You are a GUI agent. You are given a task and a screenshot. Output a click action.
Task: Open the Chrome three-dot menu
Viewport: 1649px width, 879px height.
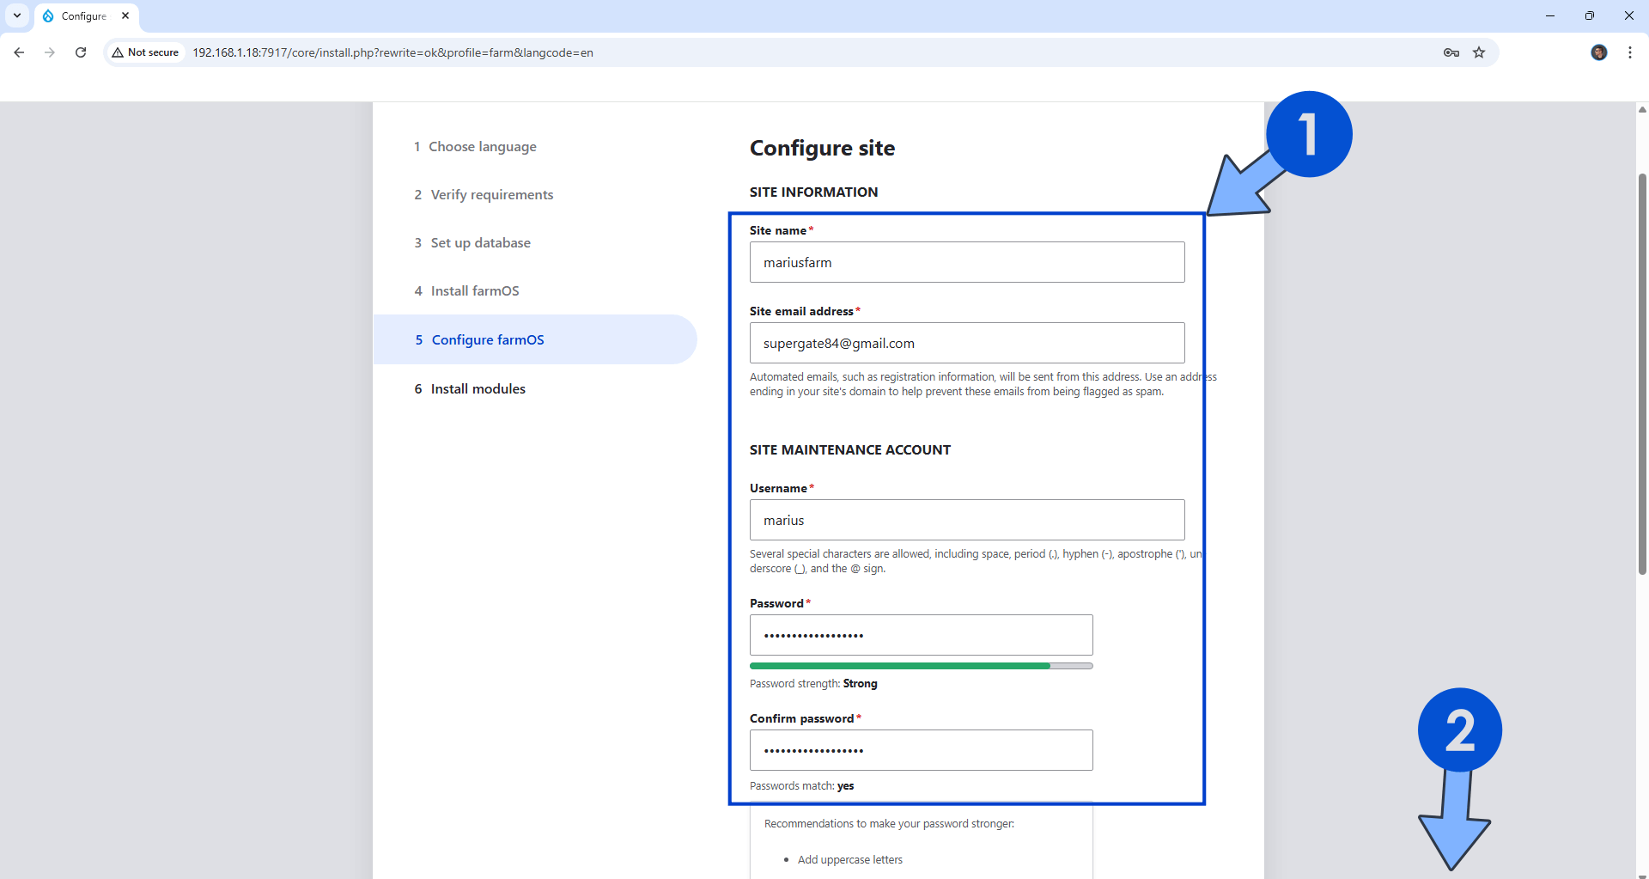pyautogui.click(x=1630, y=52)
